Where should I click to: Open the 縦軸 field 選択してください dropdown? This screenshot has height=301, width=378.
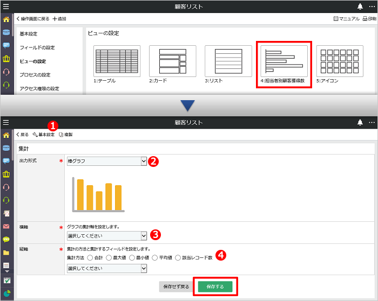point(107,268)
